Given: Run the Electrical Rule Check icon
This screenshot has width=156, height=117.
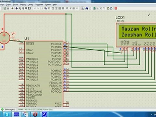Looking at the screenshot, I should point(111,8).
